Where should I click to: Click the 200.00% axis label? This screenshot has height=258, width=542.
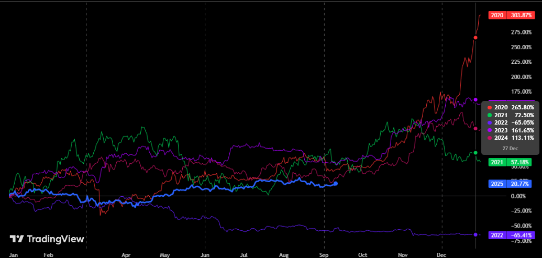pyautogui.click(x=521, y=77)
